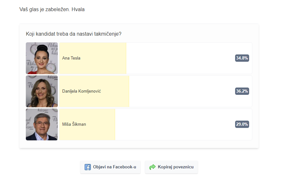304x190 pixels.
Task: Click the 34.8% percentage badge
Action: point(242,58)
